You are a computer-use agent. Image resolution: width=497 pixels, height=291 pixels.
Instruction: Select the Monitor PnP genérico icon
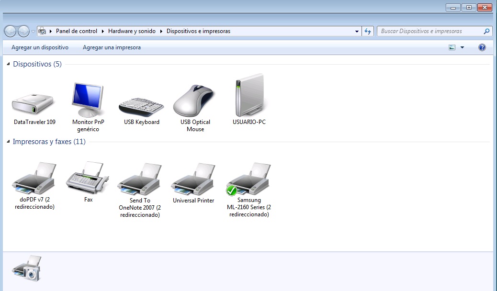(x=88, y=100)
